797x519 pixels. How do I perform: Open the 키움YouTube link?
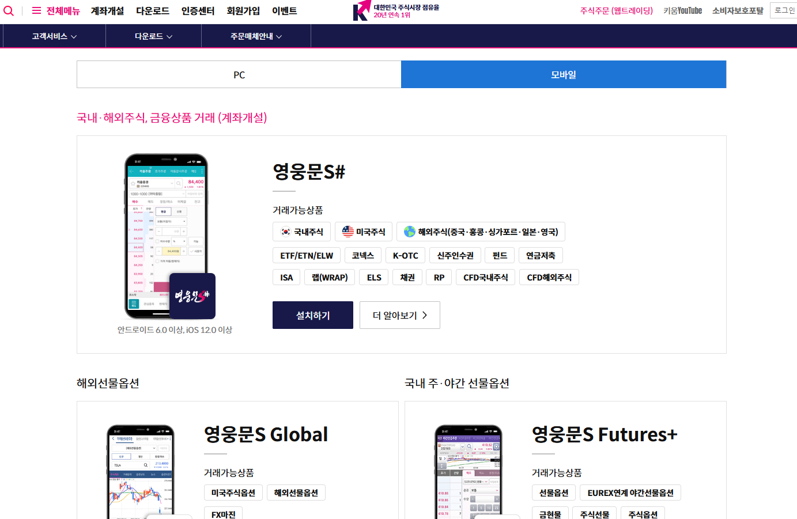(x=683, y=11)
